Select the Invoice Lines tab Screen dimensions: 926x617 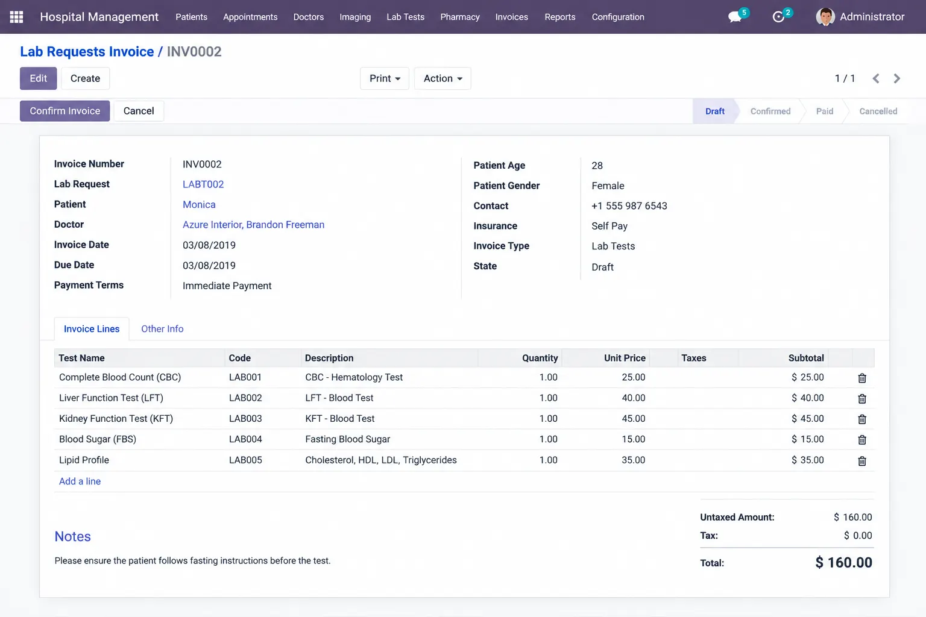(92, 329)
